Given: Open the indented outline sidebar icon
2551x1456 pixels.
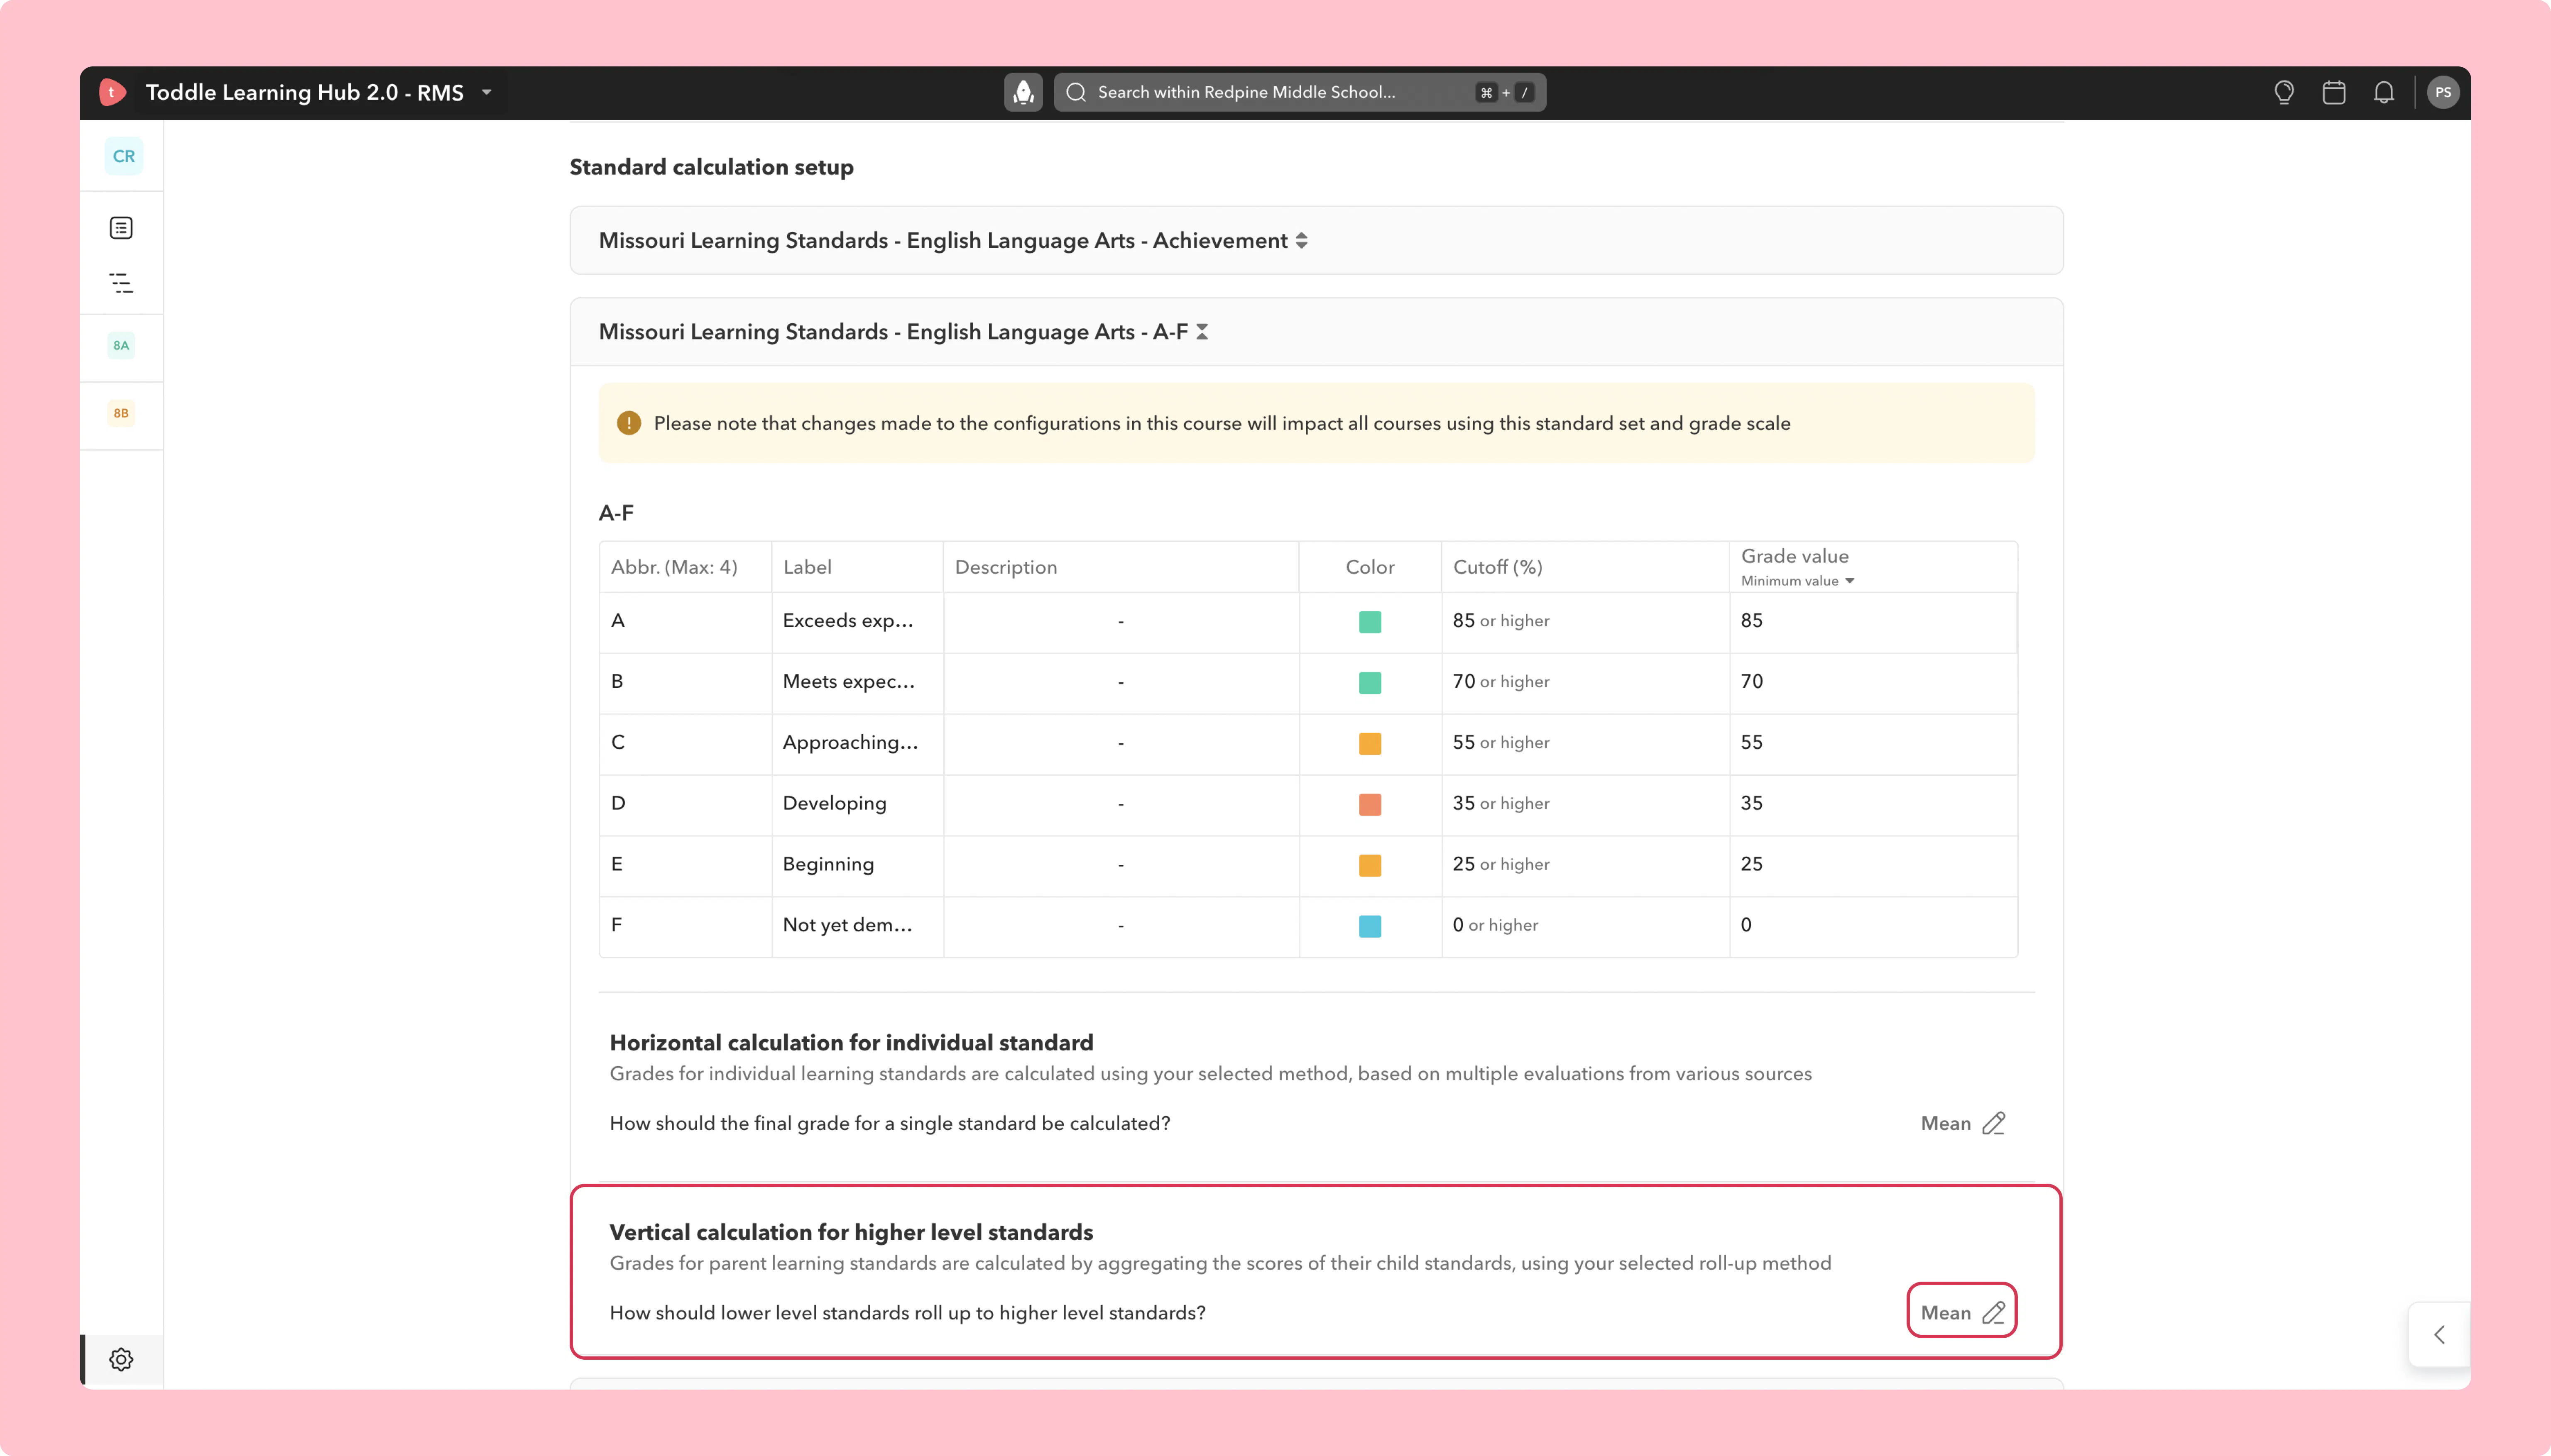Looking at the screenshot, I should pyautogui.click(x=121, y=283).
